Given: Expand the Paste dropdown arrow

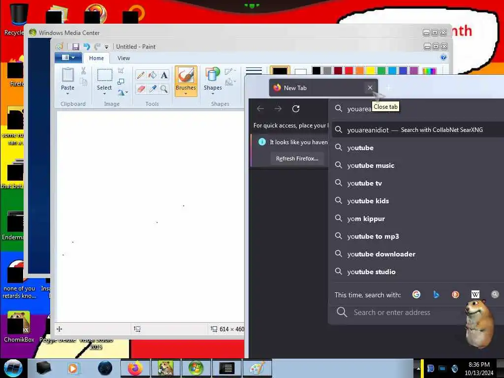Looking at the screenshot, I should tap(67, 94).
